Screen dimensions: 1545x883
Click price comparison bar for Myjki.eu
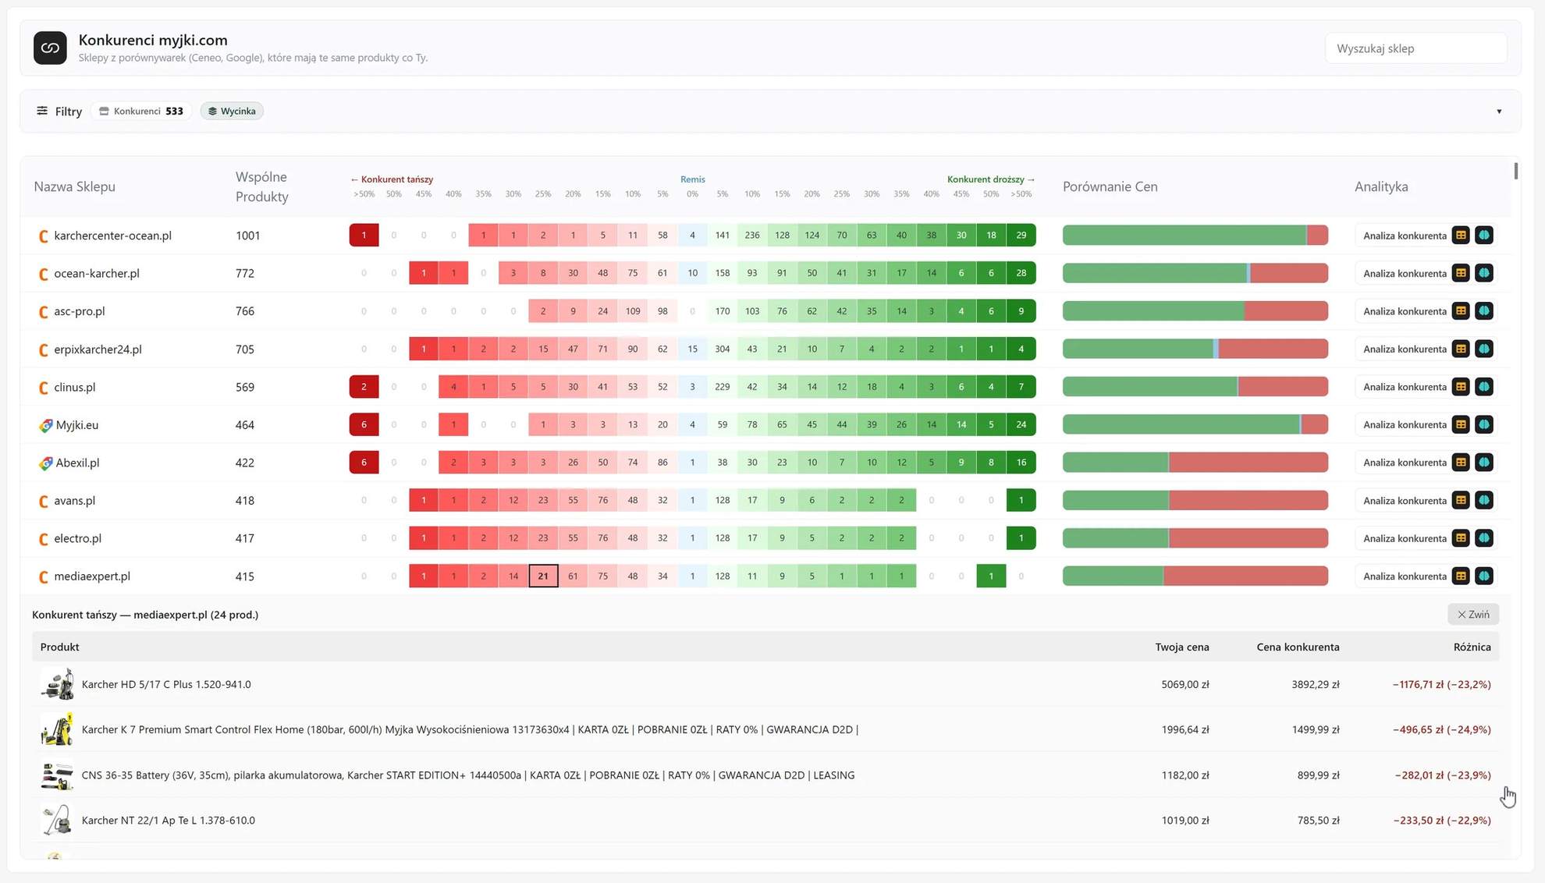pos(1195,424)
